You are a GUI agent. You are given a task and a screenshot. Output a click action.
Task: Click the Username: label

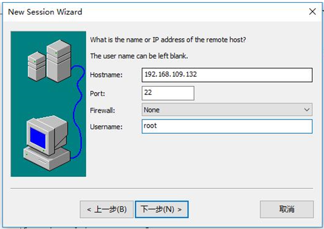[106, 127]
